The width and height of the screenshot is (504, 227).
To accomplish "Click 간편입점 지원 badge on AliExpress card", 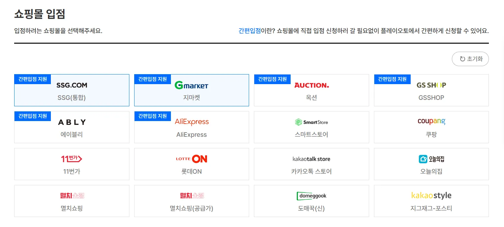I will point(153,116).
